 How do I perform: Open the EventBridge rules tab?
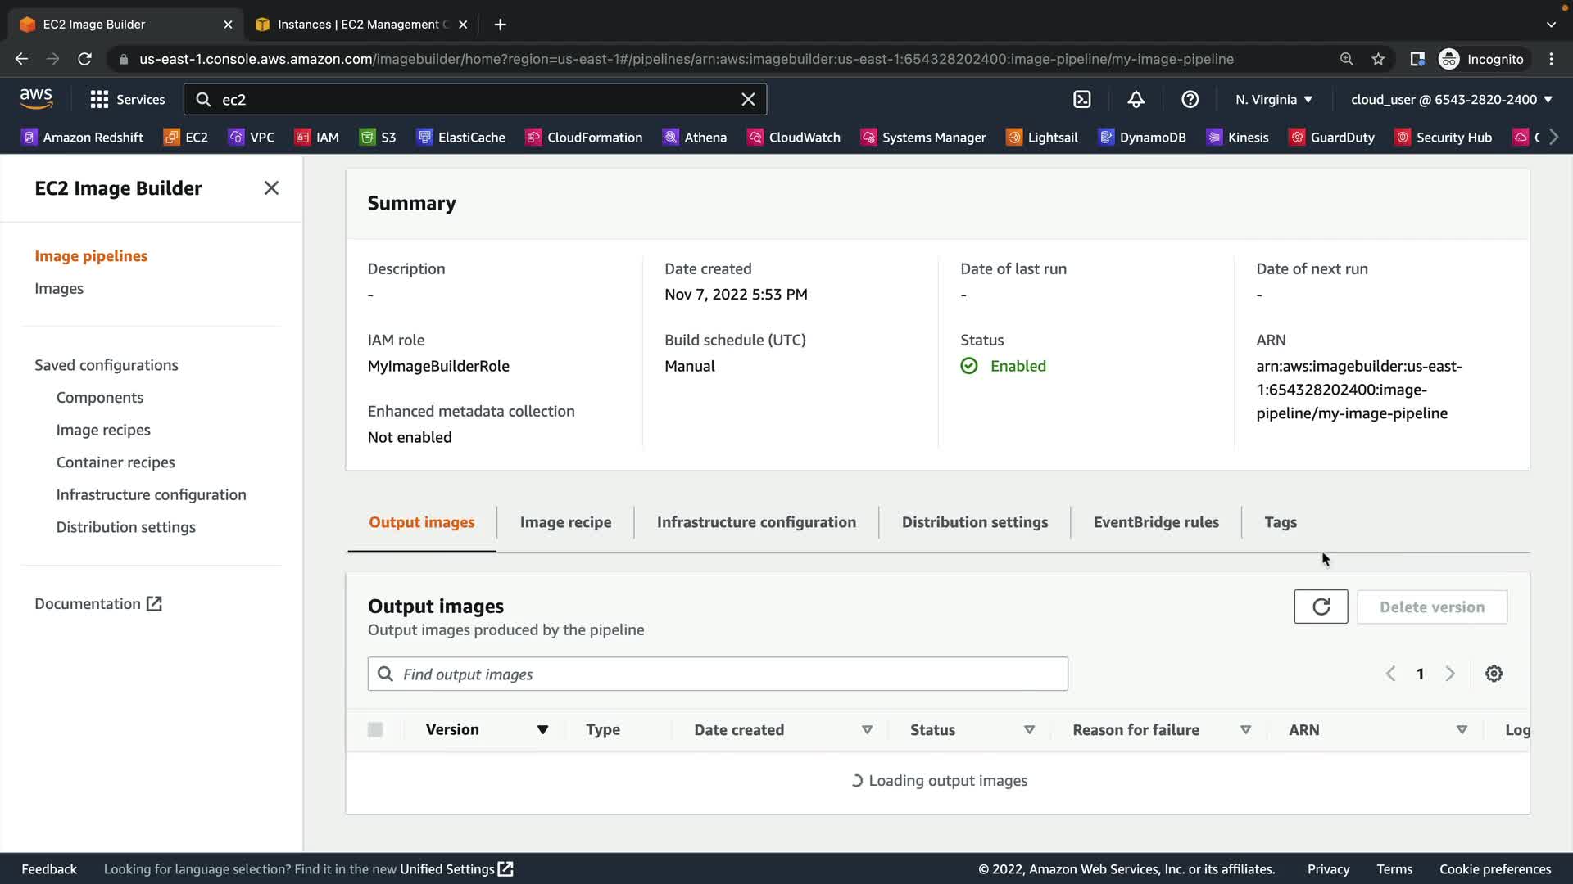tap(1155, 522)
